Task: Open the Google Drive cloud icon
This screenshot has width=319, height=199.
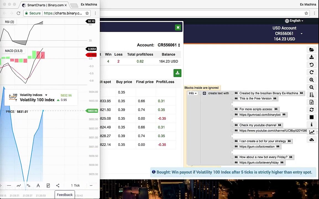Action: pyautogui.click(x=312, y=140)
